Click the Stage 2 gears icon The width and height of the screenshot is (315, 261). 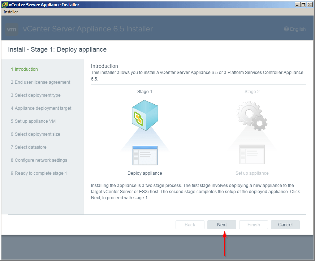252,116
